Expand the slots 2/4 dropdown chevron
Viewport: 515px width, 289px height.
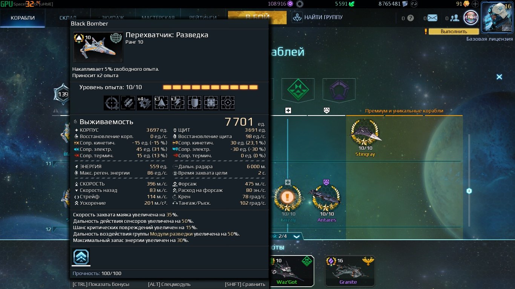pyautogui.click(x=296, y=236)
